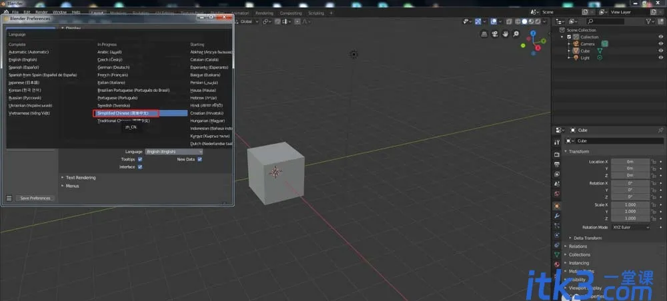Open the Object Data mesh tab
Viewport: 667px width, 301px height.
tap(557, 255)
